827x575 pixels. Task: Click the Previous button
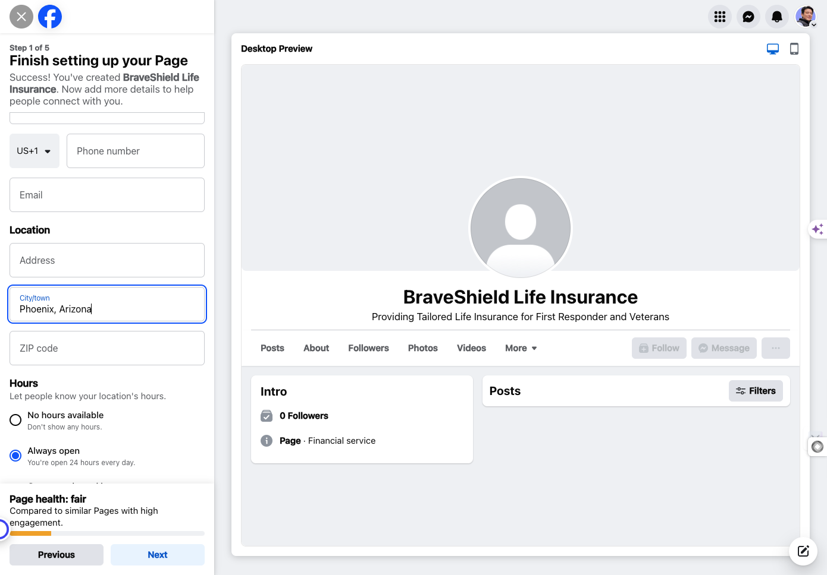[57, 555]
